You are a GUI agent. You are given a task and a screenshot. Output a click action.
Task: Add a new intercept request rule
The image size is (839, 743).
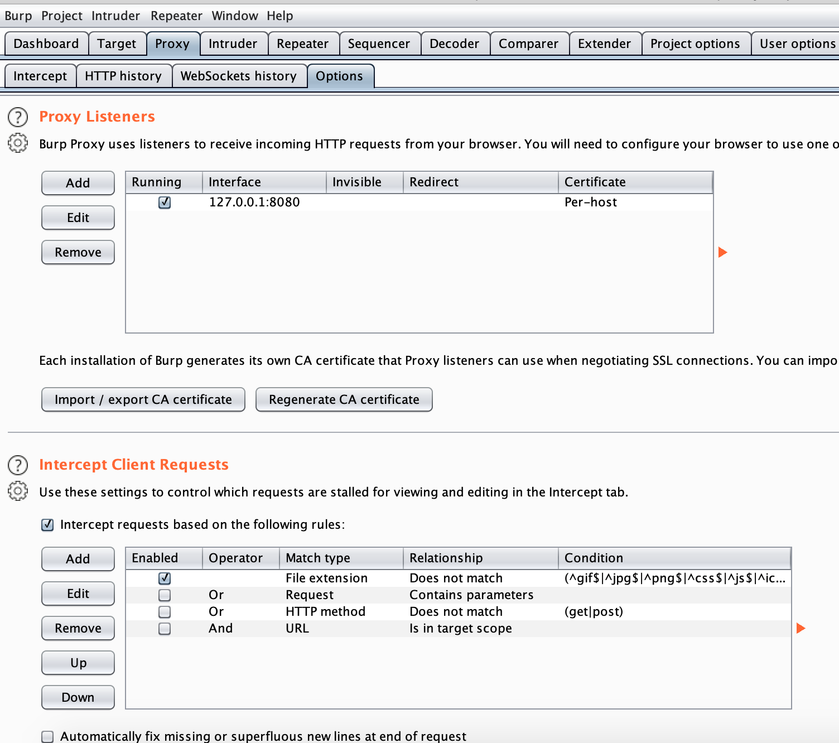tap(78, 559)
